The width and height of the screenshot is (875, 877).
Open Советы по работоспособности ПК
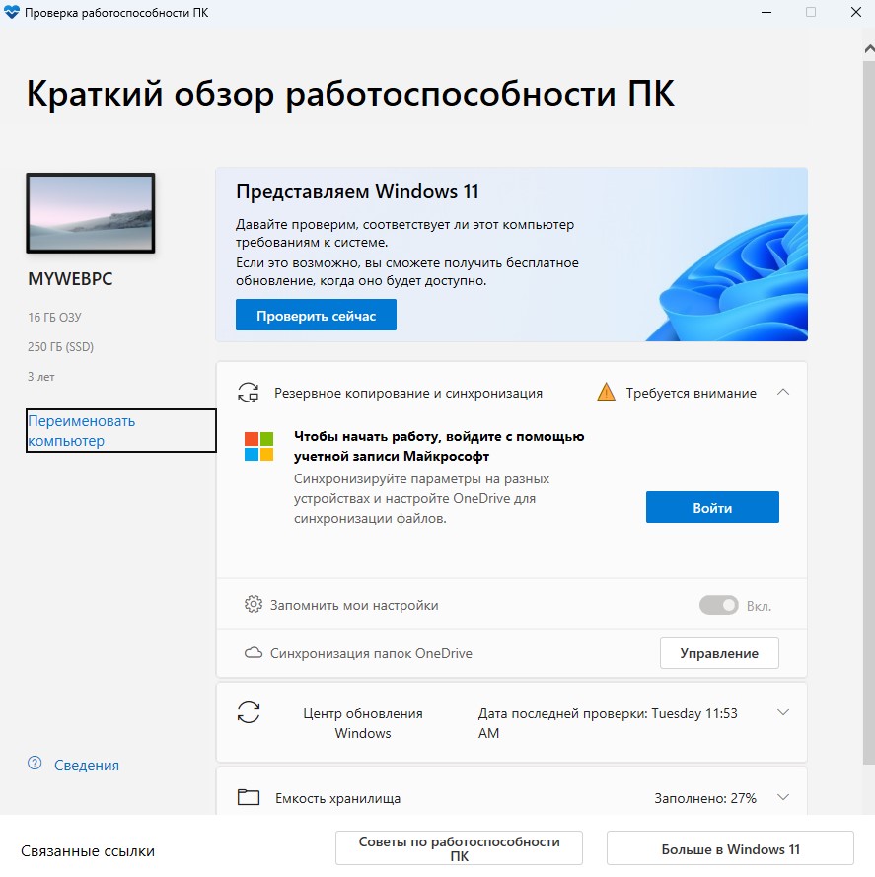459,848
